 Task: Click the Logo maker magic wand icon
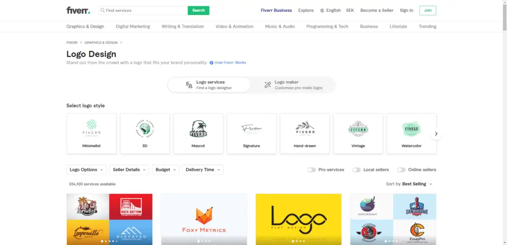[268, 85]
